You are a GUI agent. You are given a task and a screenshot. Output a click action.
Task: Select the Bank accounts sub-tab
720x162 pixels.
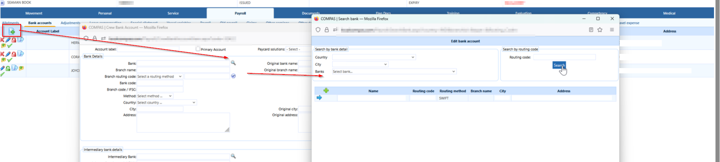[40, 23]
